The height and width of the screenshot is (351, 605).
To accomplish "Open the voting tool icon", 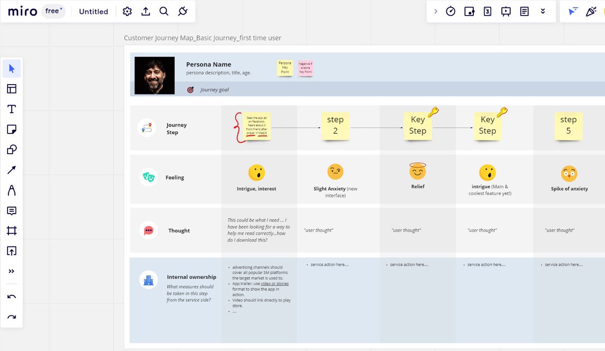I will tap(469, 11).
